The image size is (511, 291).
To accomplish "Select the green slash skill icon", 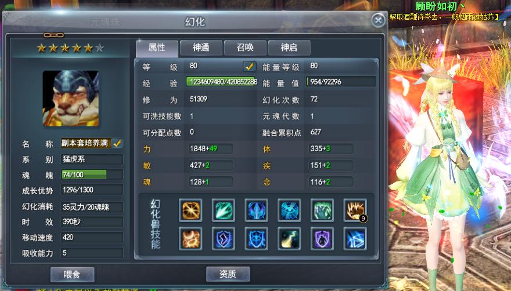I will coord(223,210).
